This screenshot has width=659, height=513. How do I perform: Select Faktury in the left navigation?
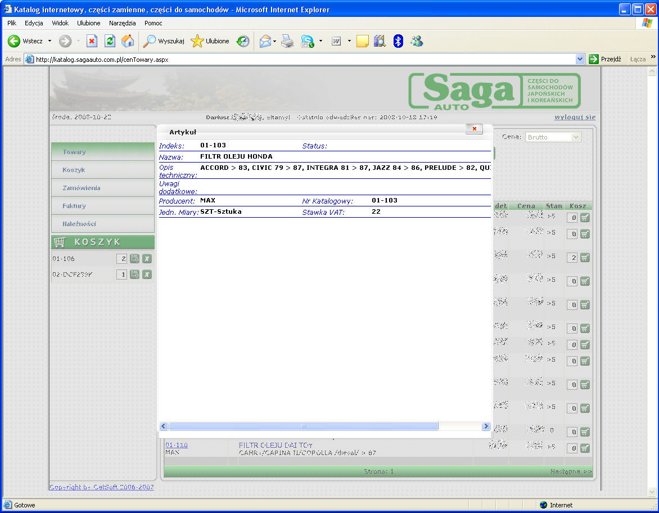pyautogui.click(x=103, y=206)
